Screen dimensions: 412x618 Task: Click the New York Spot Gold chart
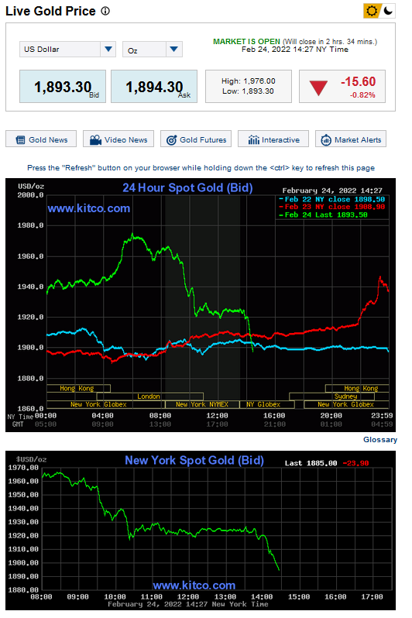coord(201,530)
